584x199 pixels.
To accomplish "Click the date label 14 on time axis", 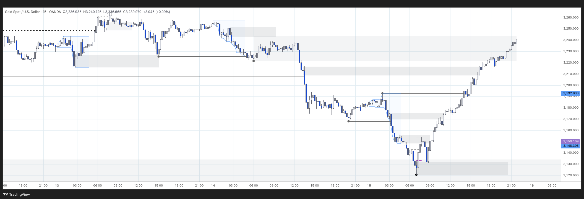I will coord(213,185).
